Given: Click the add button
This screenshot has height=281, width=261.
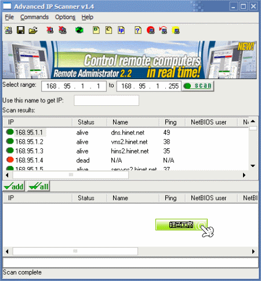Looking at the screenshot, I should (x=14, y=186).
